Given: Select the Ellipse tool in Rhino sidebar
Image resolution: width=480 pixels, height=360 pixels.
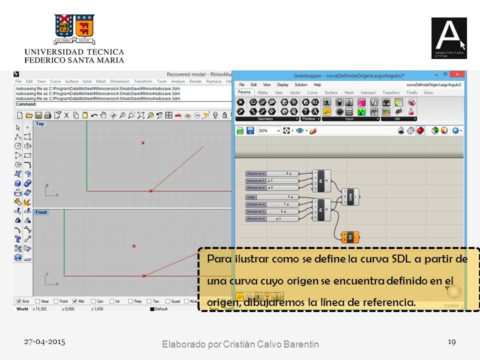Looking at the screenshot, I should coord(27,146).
